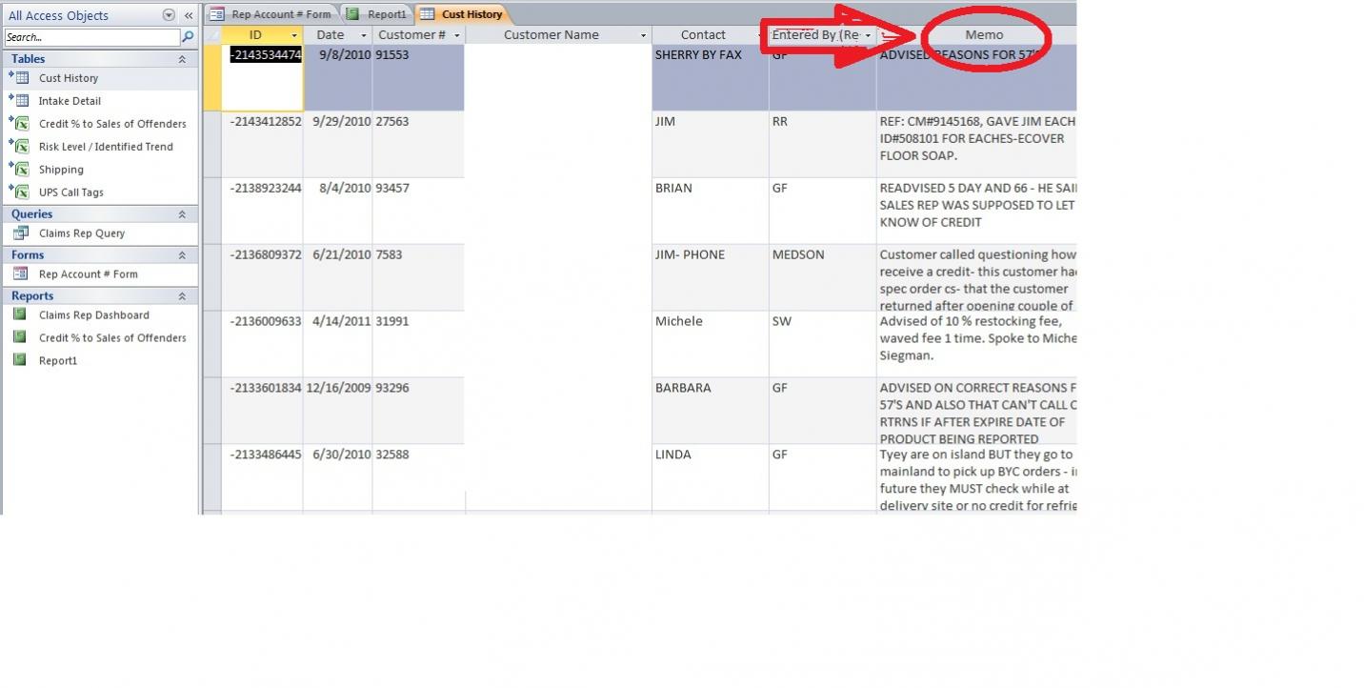Image resolution: width=1364 pixels, height=688 pixels.
Task: Open the Customer Name column filter dropdown
Action: (x=644, y=35)
